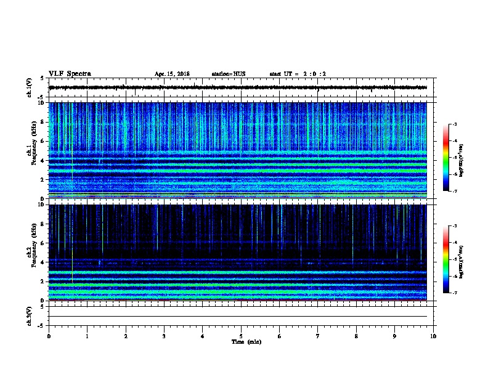Click the -5 tick on ch.3(V) axis
This screenshot has height=377, width=488.
pos(41,326)
